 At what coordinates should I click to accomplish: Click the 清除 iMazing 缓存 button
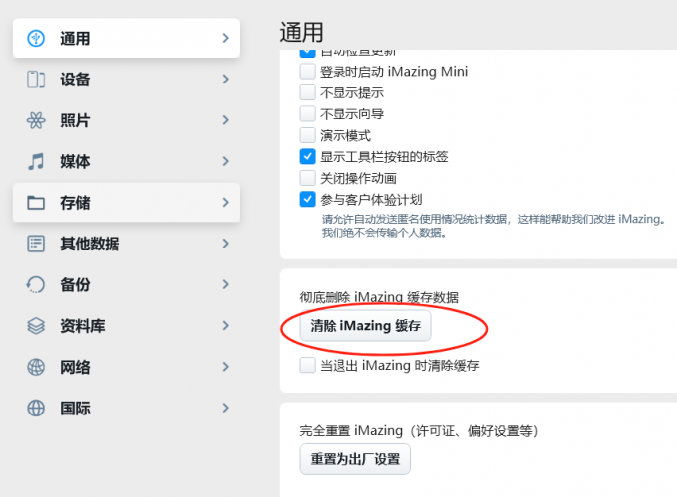tap(365, 326)
